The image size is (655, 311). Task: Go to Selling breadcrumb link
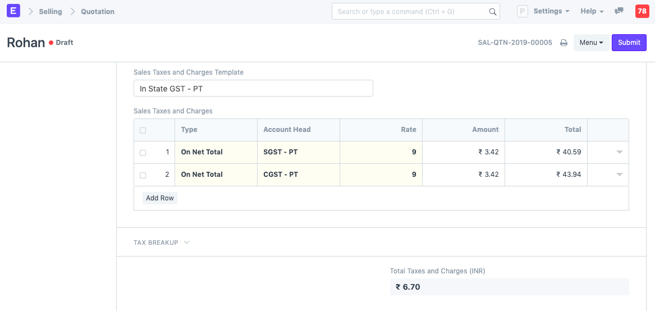tap(51, 11)
